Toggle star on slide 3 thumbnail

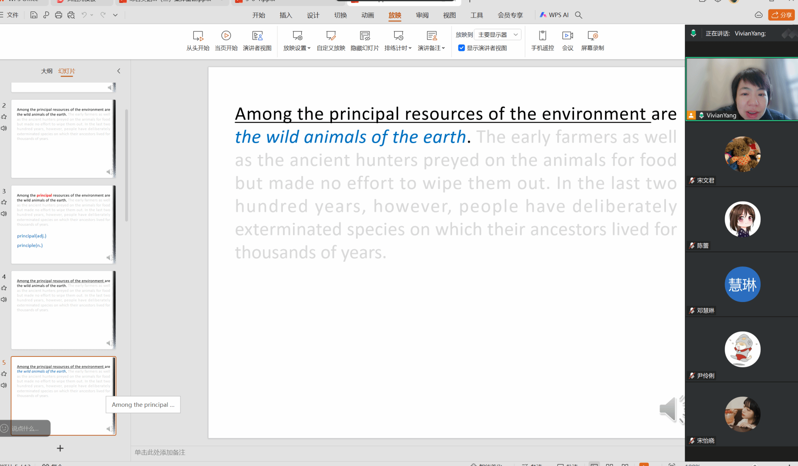coord(4,202)
